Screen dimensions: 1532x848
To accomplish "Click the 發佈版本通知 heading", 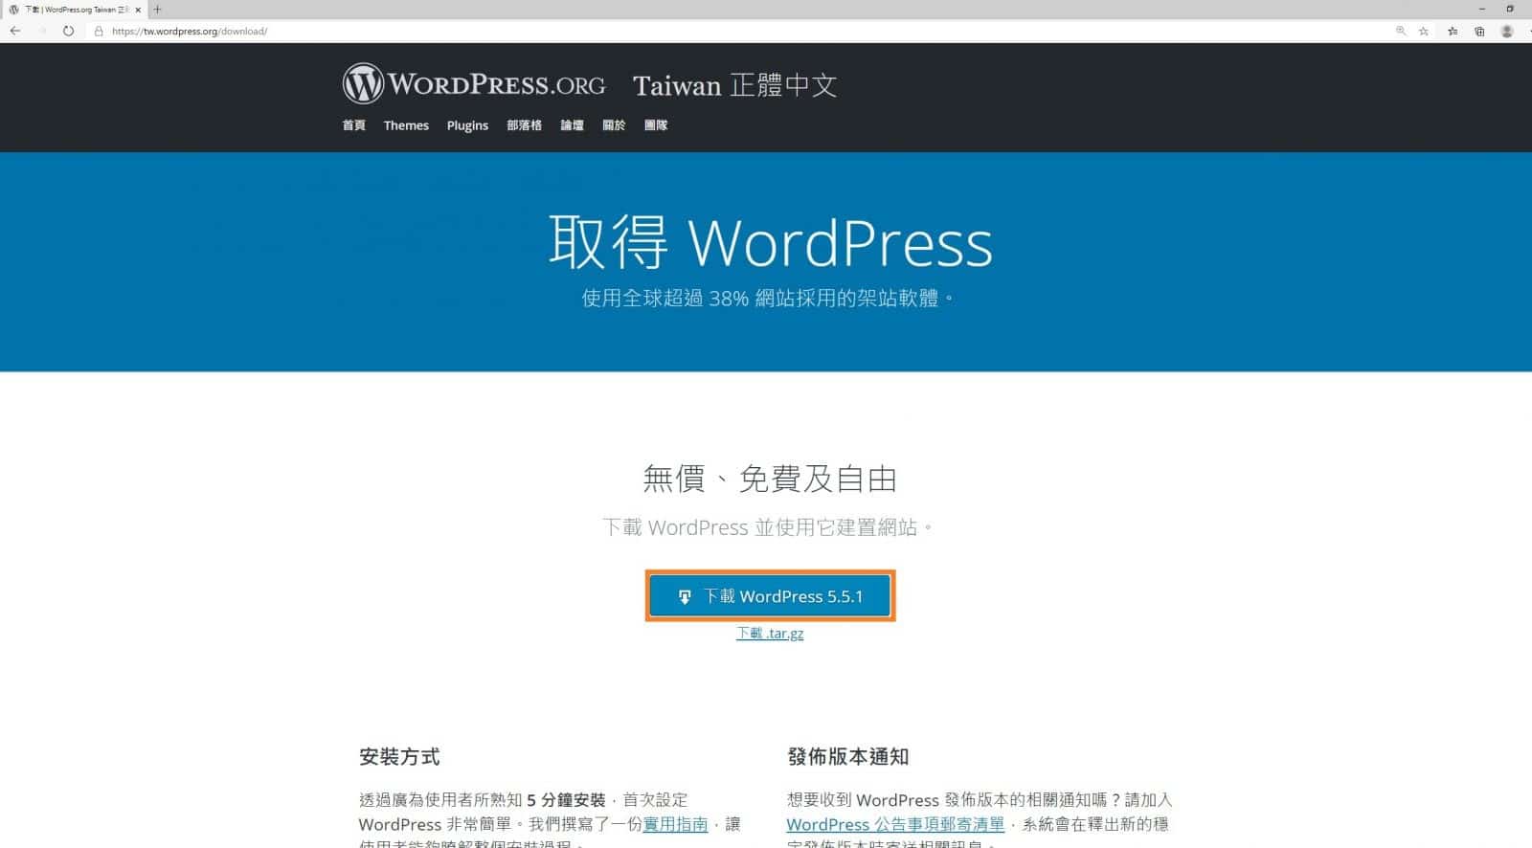I will 847,757.
